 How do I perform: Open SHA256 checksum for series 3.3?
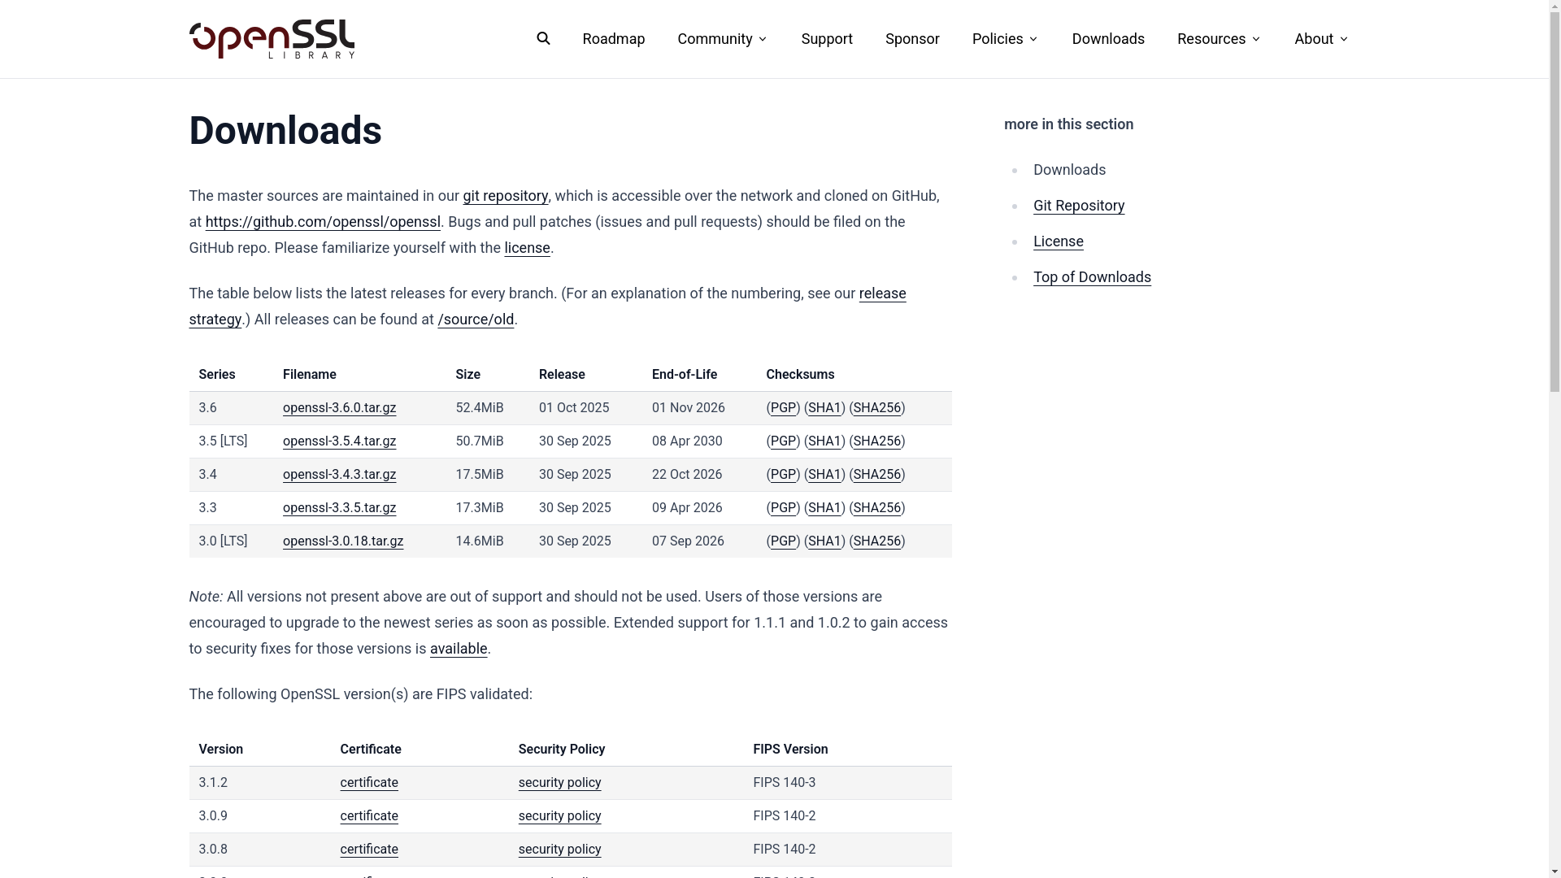(x=876, y=508)
